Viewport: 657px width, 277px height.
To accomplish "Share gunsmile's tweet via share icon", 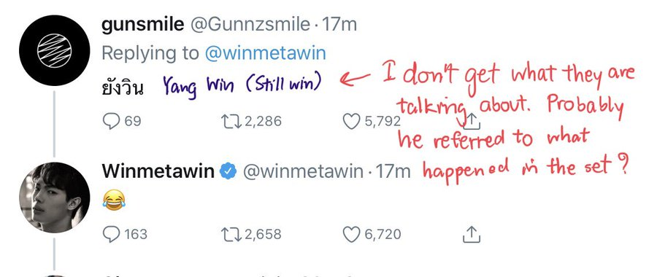I will (x=471, y=121).
